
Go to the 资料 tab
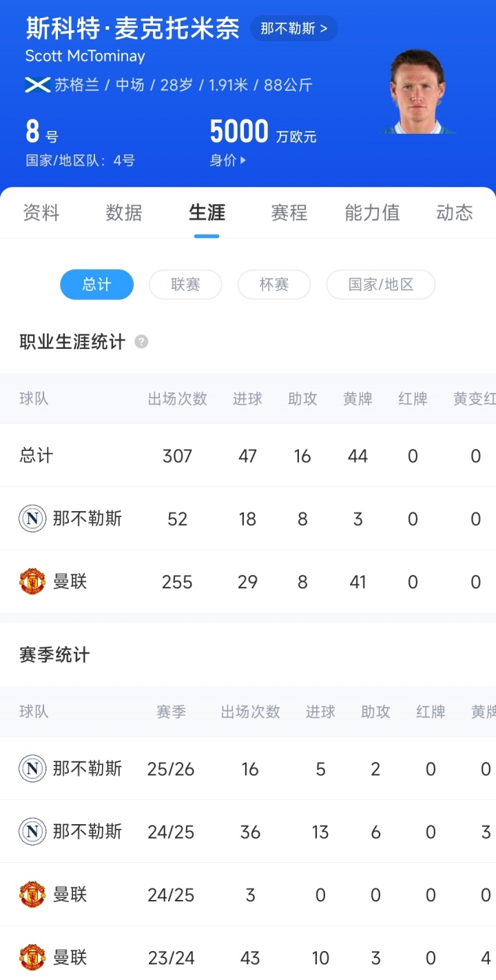click(x=41, y=212)
